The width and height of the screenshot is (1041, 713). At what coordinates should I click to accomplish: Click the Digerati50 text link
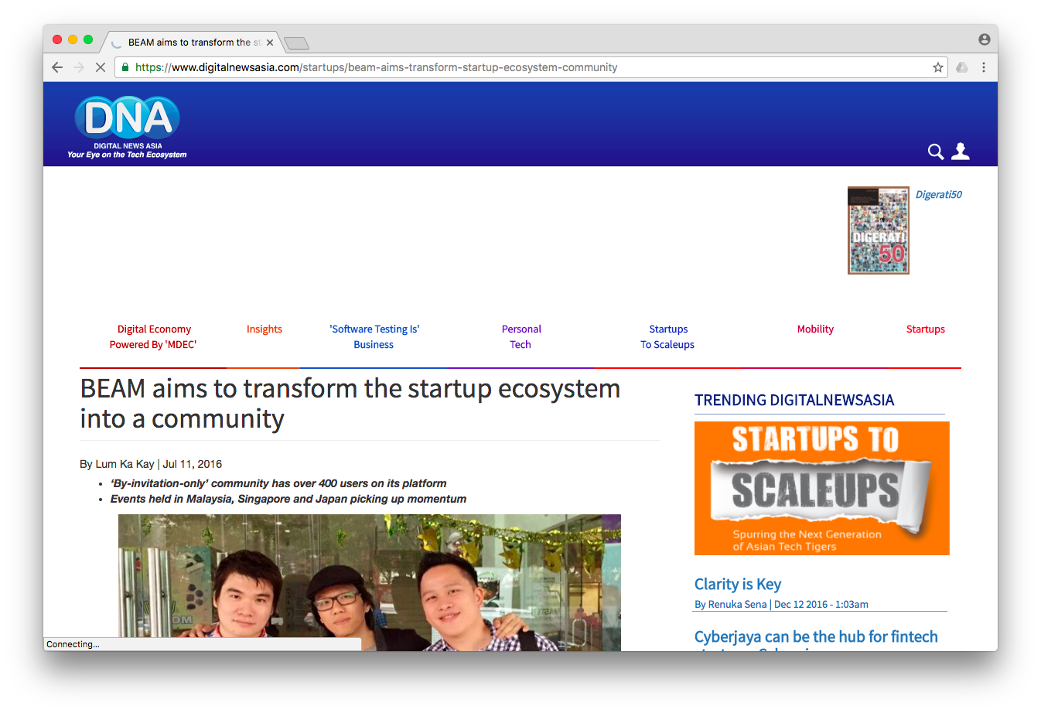939,195
